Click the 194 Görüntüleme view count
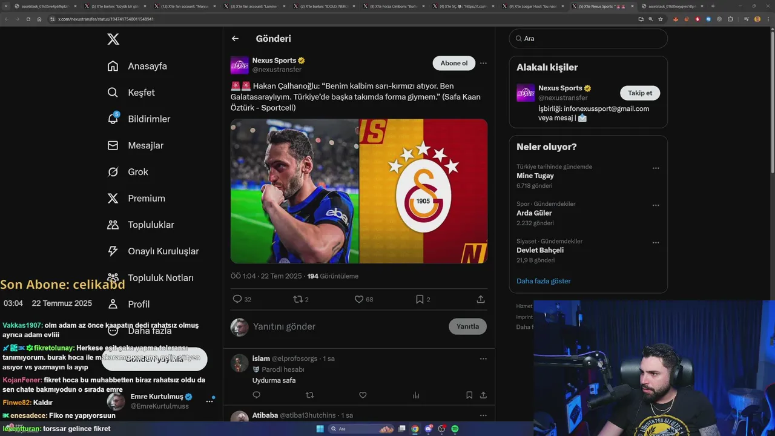The height and width of the screenshot is (436, 775). (332, 276)
